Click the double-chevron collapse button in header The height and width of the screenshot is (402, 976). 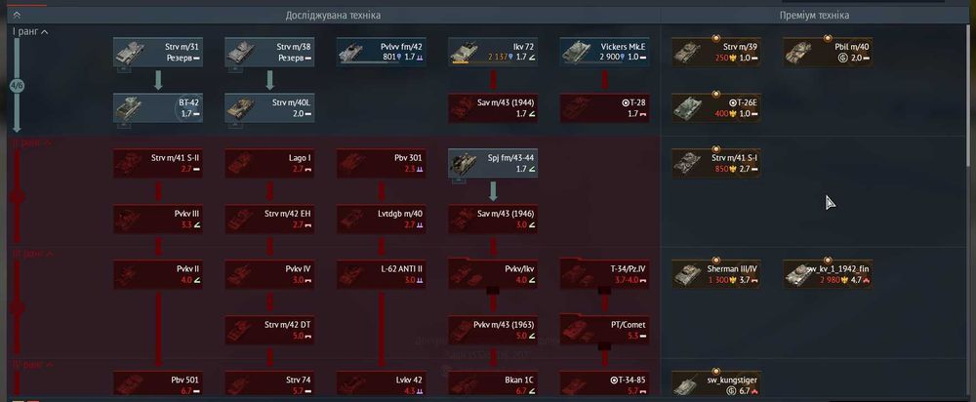pos(17,15)
